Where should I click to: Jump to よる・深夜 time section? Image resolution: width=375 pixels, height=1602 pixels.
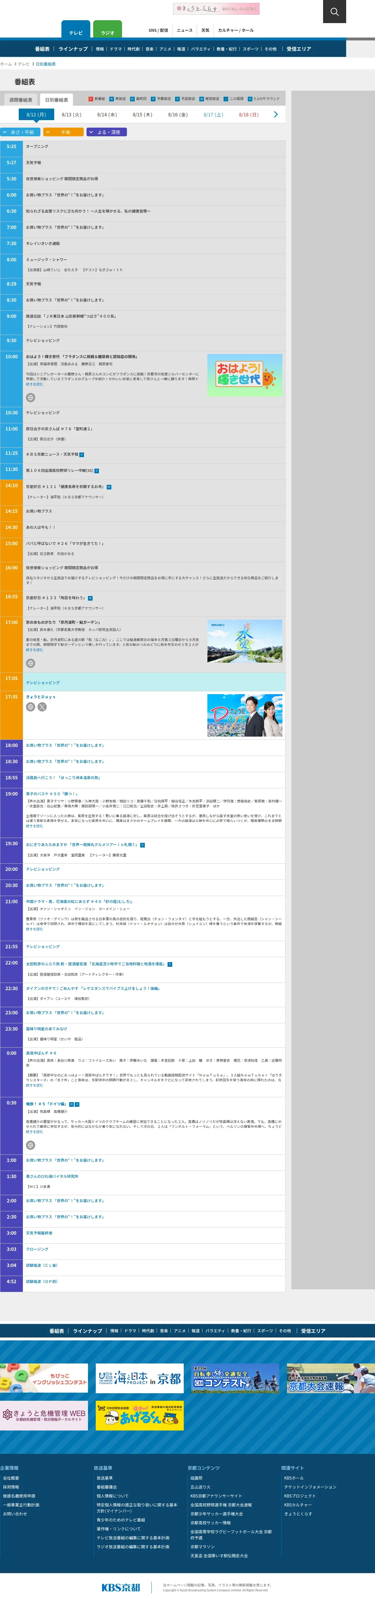107,132
